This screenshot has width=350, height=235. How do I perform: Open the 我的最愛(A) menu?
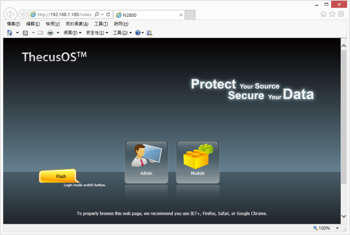coord(77,23)
